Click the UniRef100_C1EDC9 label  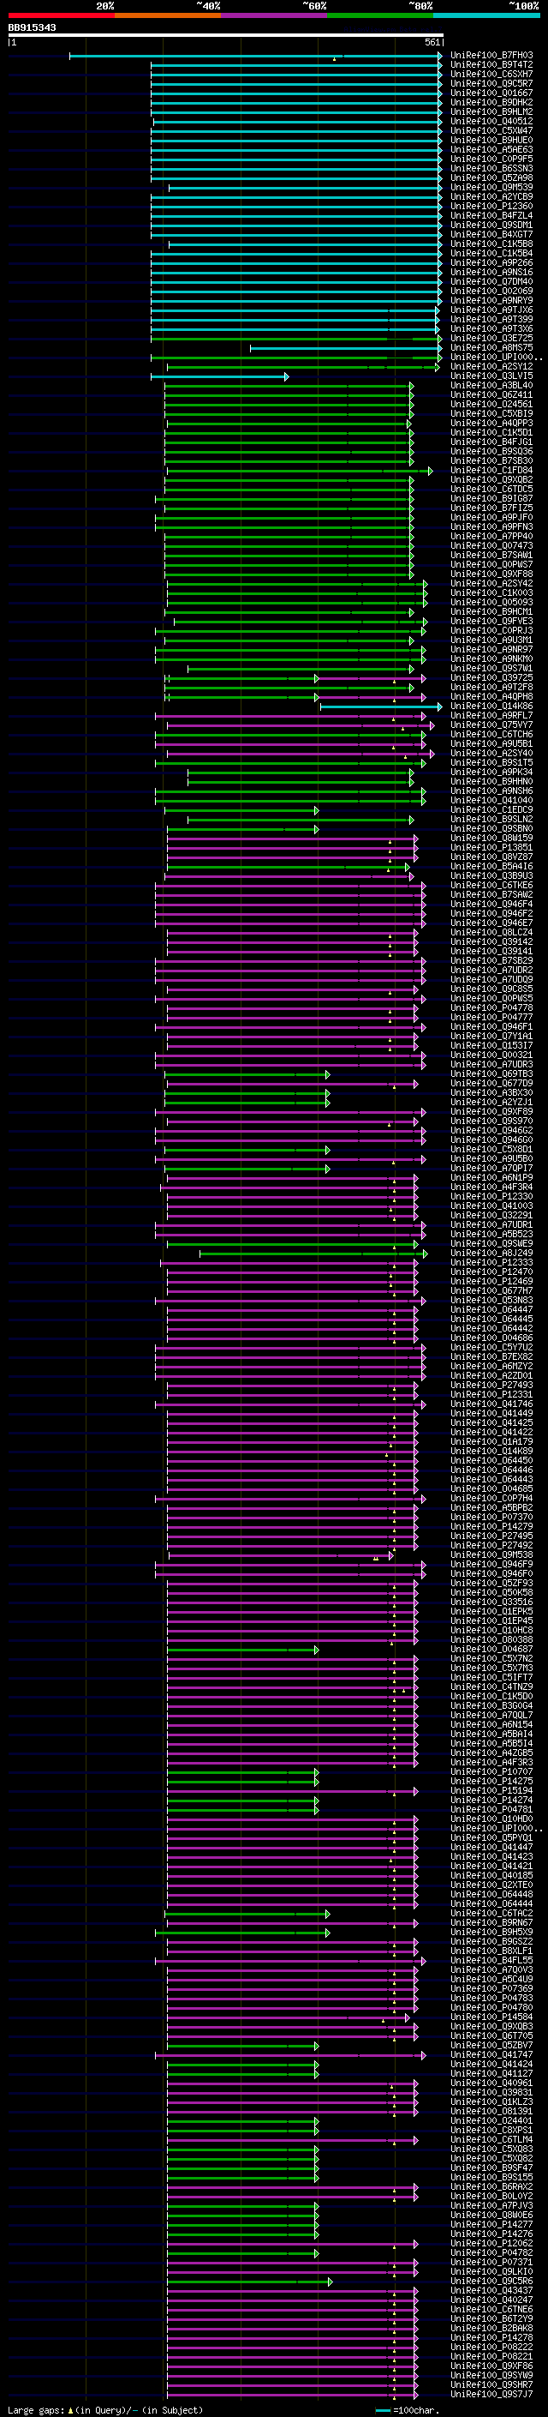tap(491, 809)
